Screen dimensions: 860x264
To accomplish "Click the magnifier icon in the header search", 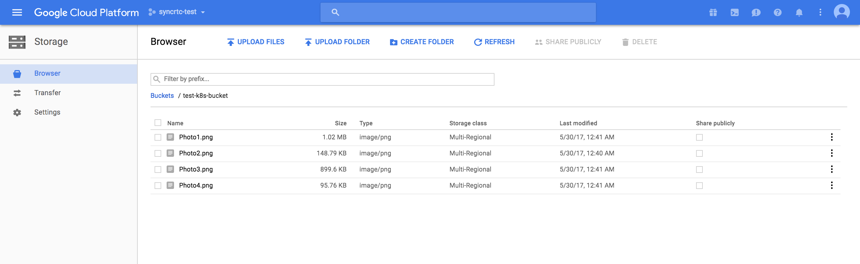I will (335, 12).
